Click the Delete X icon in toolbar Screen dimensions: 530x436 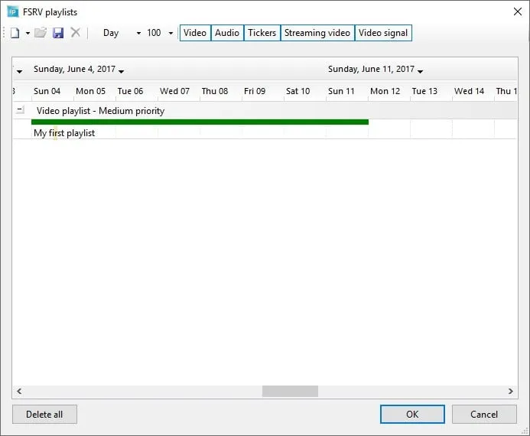point(75,33)
